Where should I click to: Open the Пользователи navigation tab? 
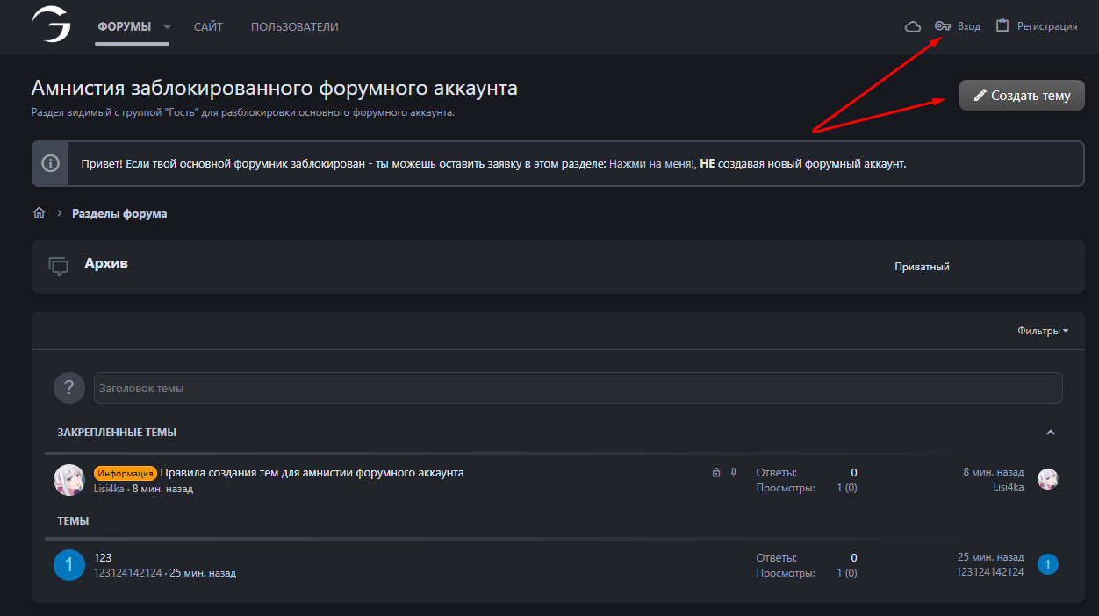pos(294,26)
